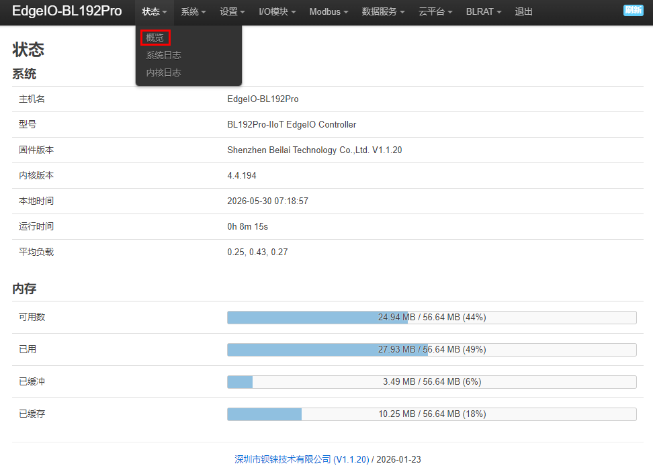
Task: Click the local time 2026-05-30 07:18:57
Action: pos(268,201)
